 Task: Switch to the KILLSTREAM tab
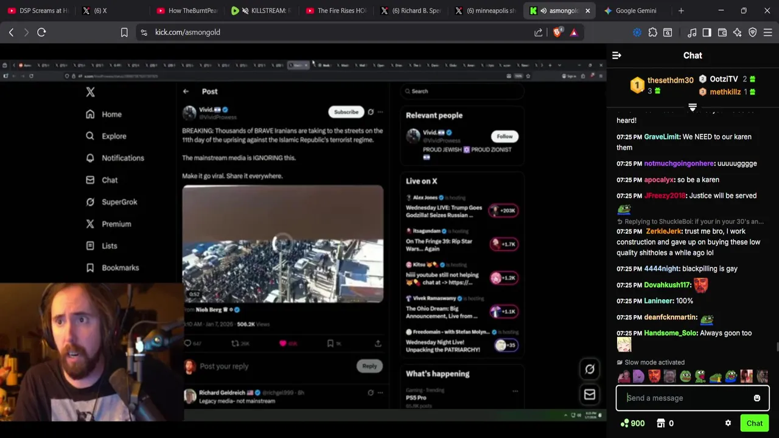[262, 10]
